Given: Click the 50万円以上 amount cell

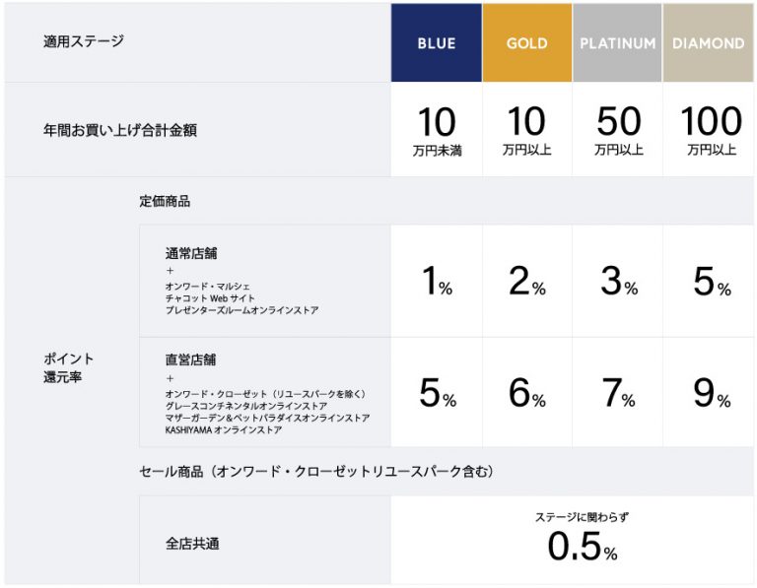Looking at the screenshot, I should (x=617, y=130).
